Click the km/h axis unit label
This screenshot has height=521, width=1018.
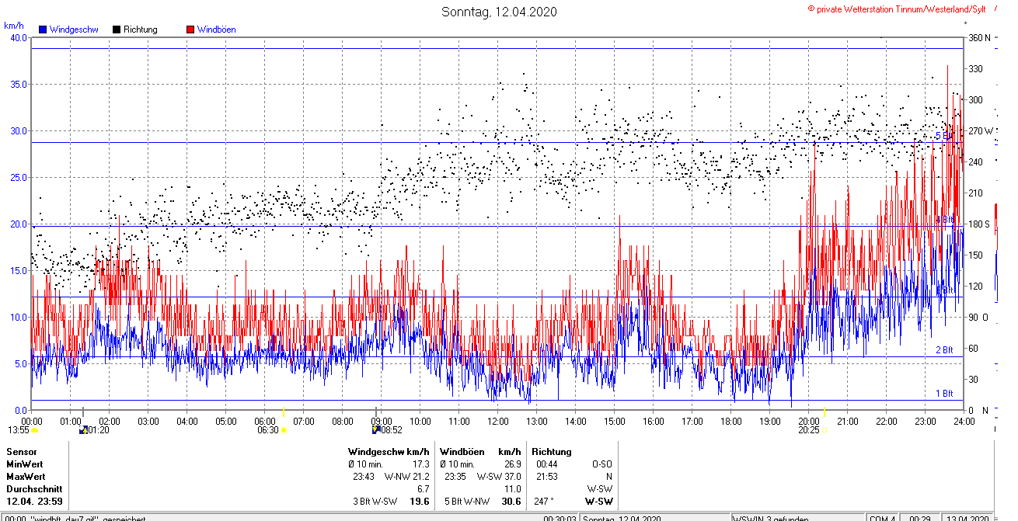click(14, 26)
